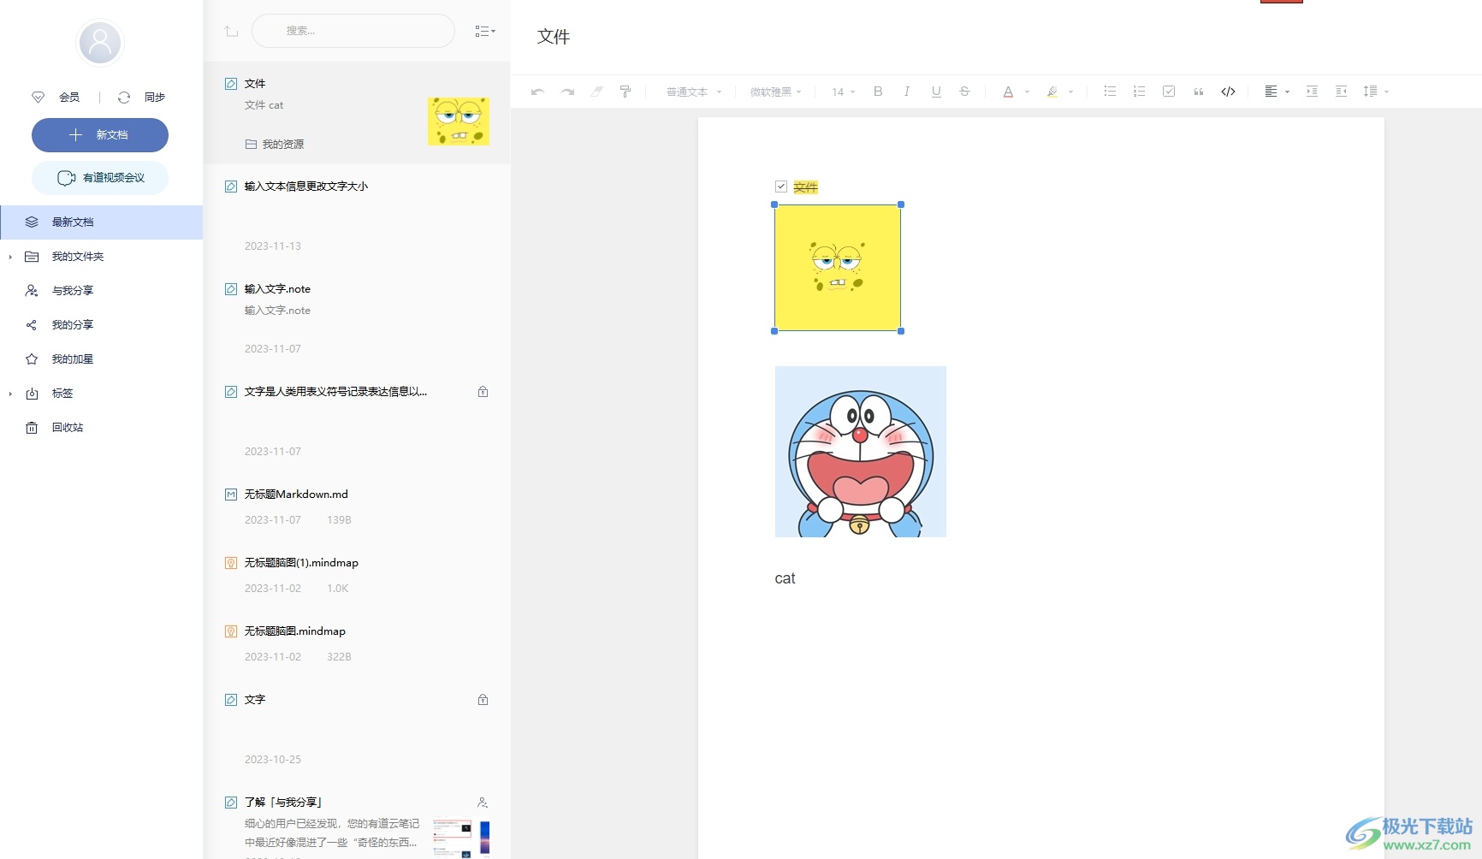Toggle the checkbox before 文件 in document
Image resolution: width=1482 pixels, height=859 pixels.
pyautogui.click(x=781, y=187)
